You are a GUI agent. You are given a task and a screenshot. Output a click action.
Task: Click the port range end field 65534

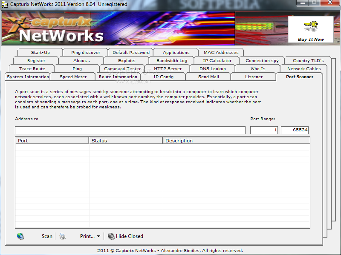tap(295, 130)
